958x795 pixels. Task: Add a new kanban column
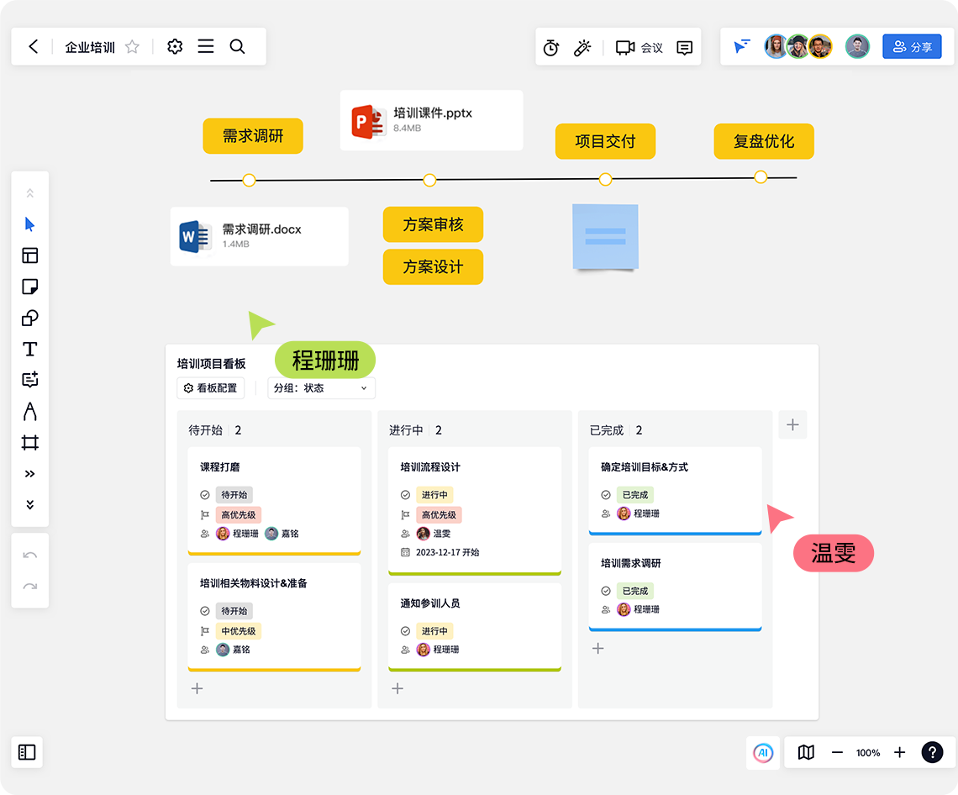click(792, 424)
